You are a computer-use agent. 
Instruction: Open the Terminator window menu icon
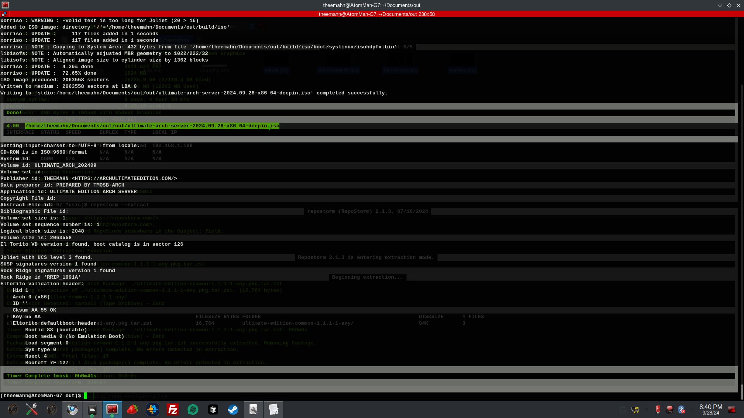5,5
